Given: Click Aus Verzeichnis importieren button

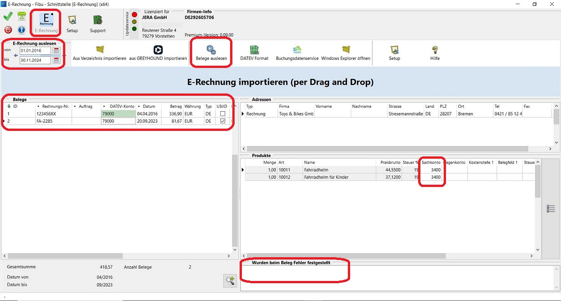Looking at the screenshot, I should pos(100,53).
